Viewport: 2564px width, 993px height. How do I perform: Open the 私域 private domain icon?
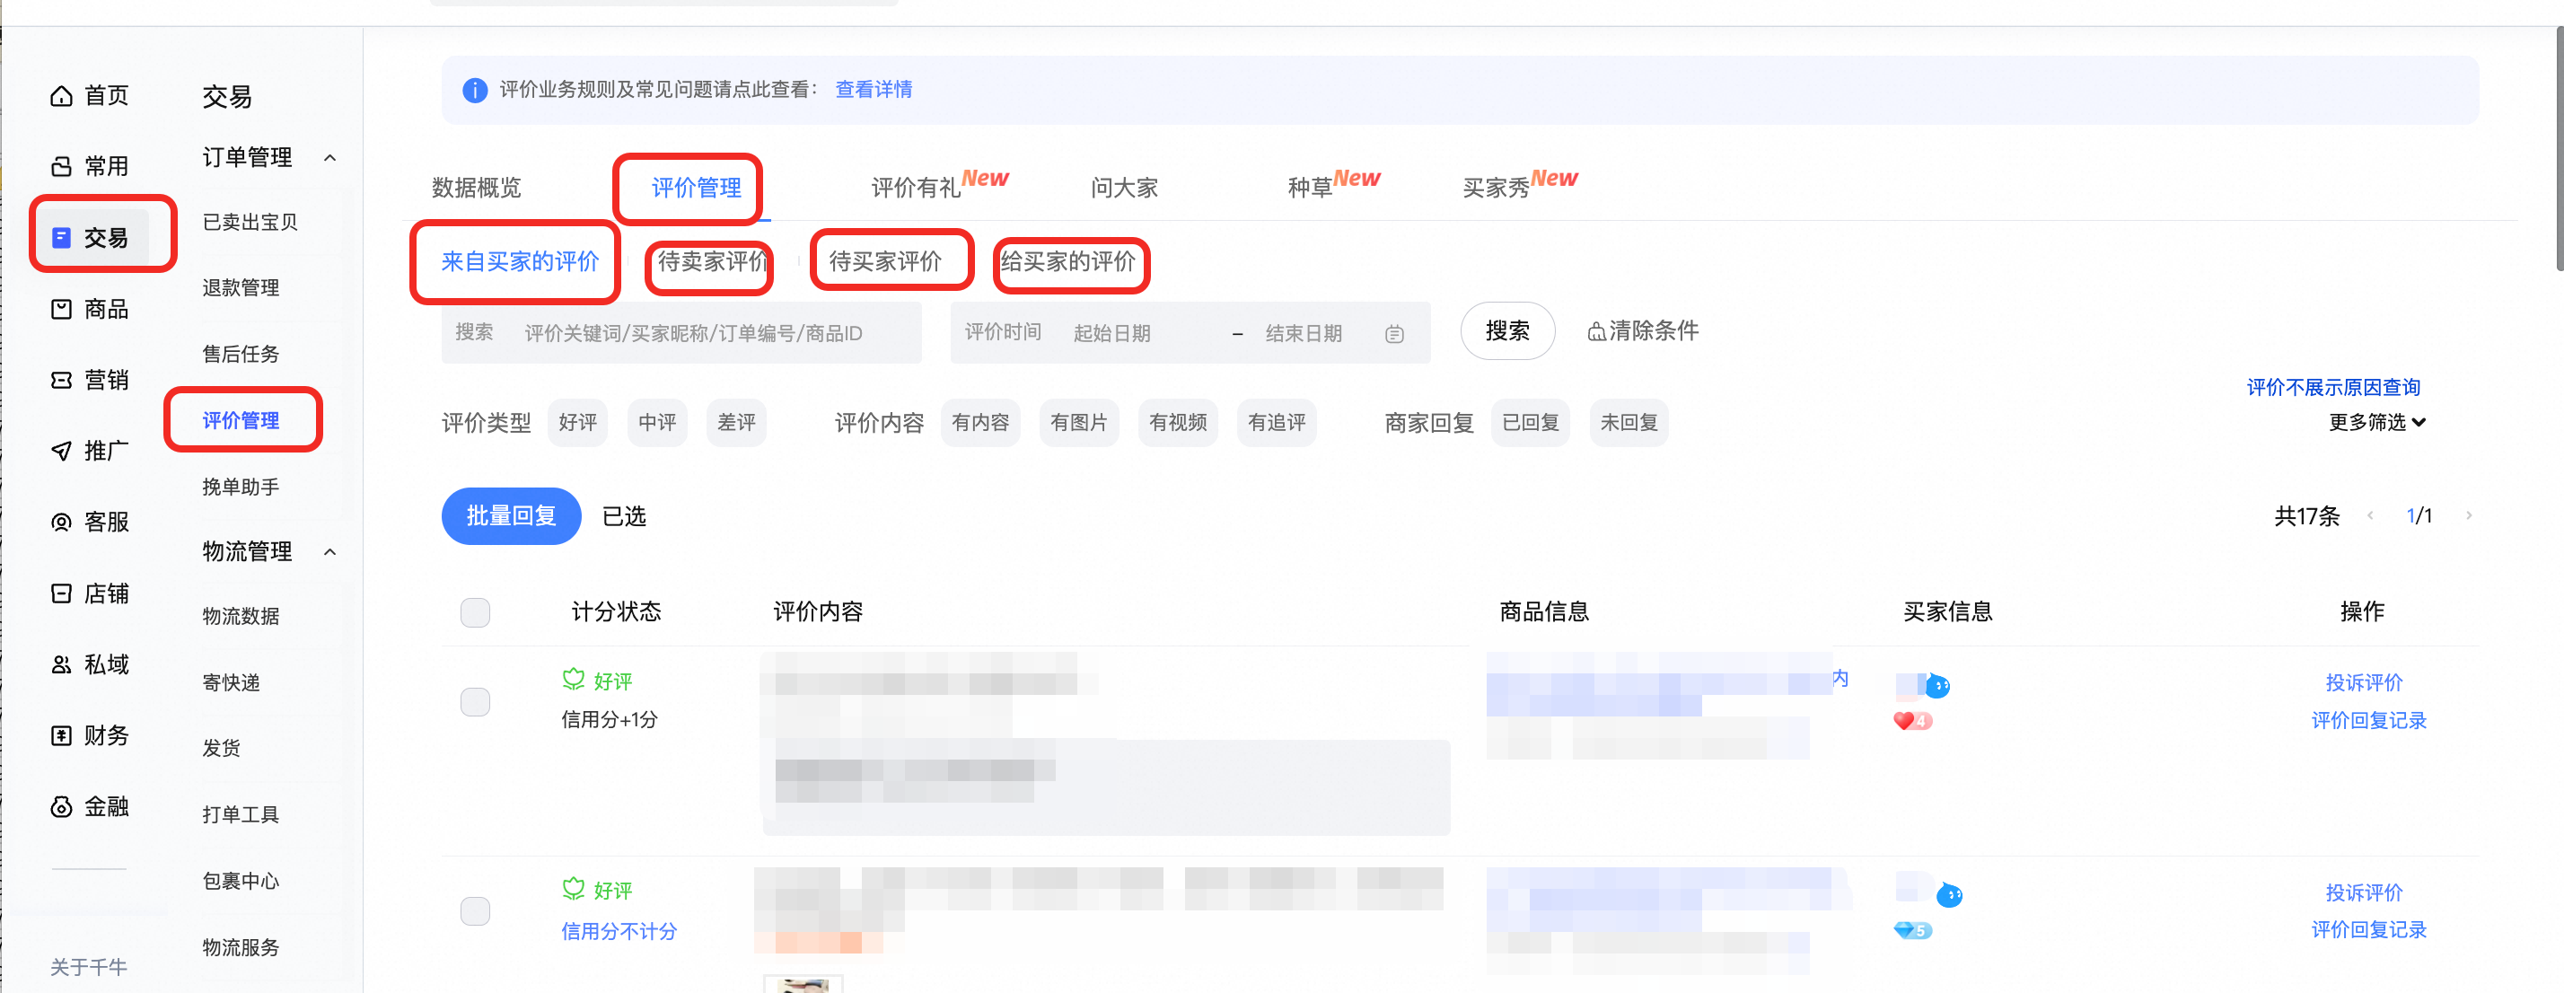pyautogui.click(x=62, y=663)
